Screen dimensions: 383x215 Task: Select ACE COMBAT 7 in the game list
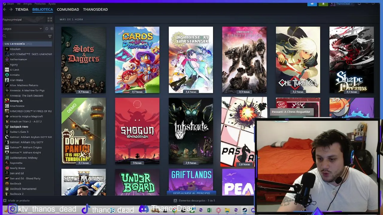(31, 54)
